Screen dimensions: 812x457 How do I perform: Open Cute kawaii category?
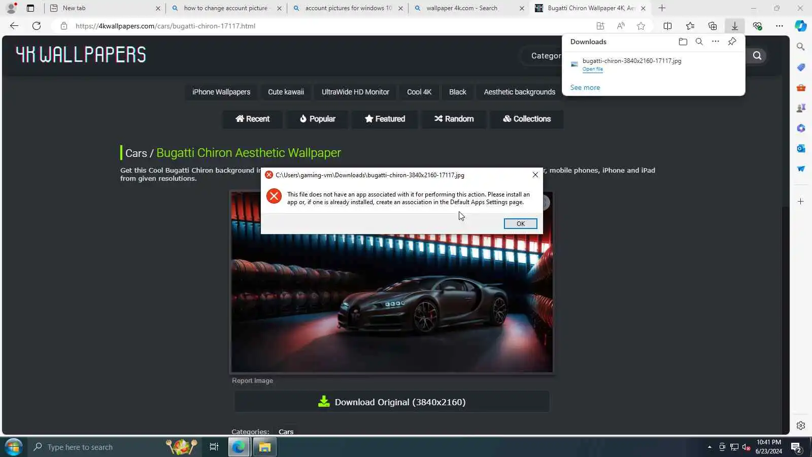[286, 92]
